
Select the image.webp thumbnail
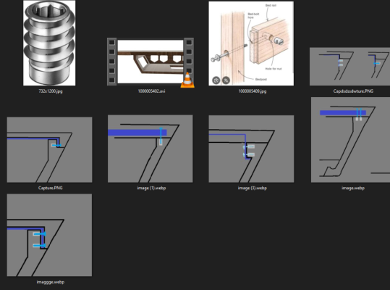(350, 140)
